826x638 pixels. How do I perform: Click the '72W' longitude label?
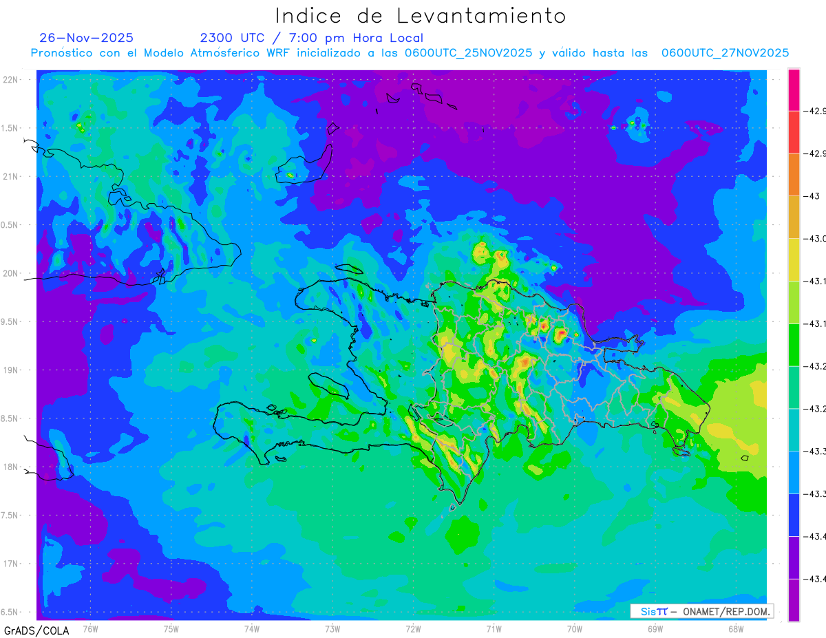coord(413,629)
